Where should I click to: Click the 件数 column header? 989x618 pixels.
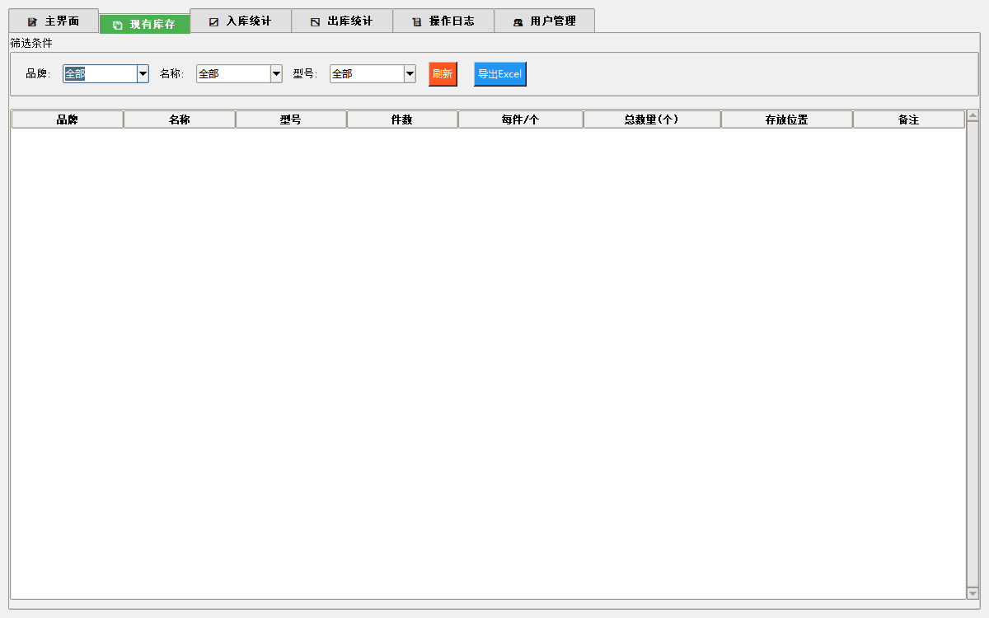click(401, 120)
